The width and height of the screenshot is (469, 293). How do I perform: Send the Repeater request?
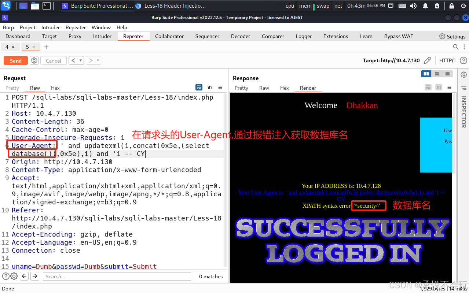point(16,60)
